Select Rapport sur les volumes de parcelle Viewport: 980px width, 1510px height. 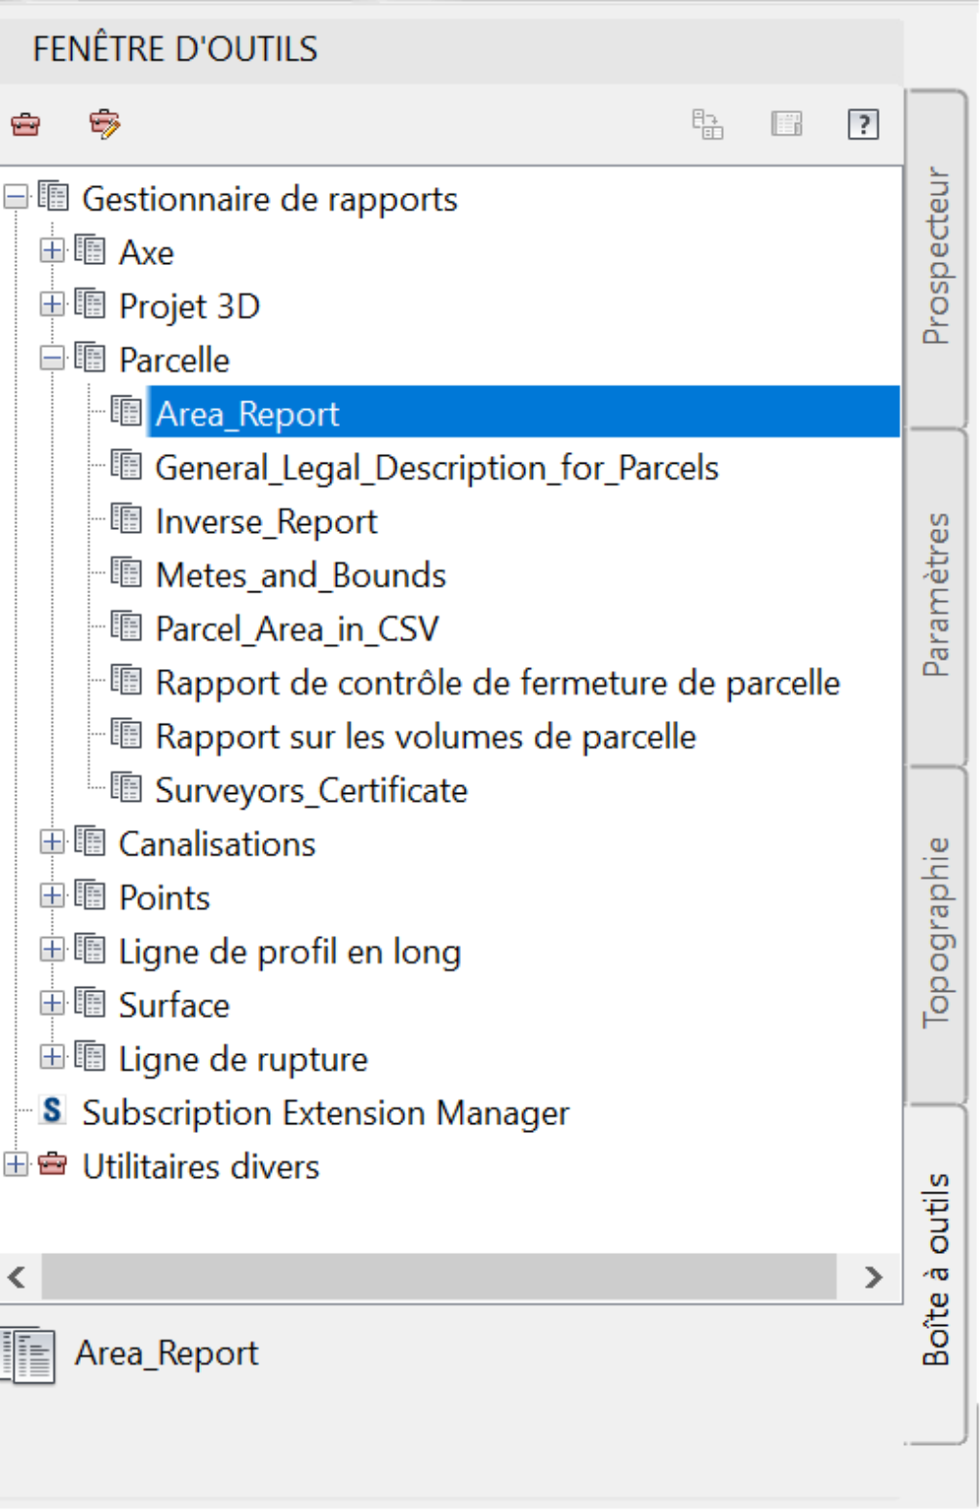(426, 737)
